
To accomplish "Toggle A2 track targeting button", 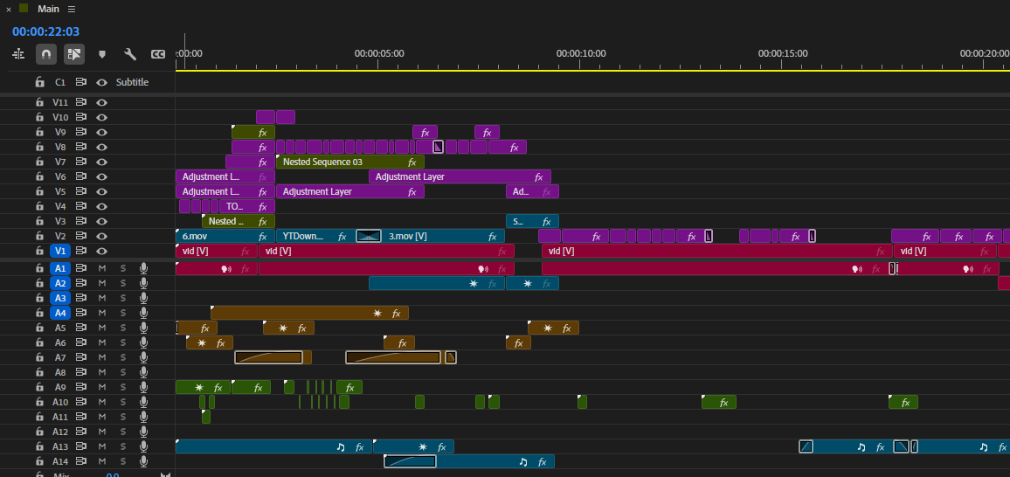I will (60, 283).
